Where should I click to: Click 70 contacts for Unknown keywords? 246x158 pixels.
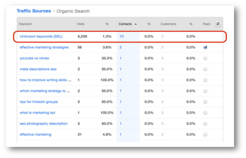122,37
